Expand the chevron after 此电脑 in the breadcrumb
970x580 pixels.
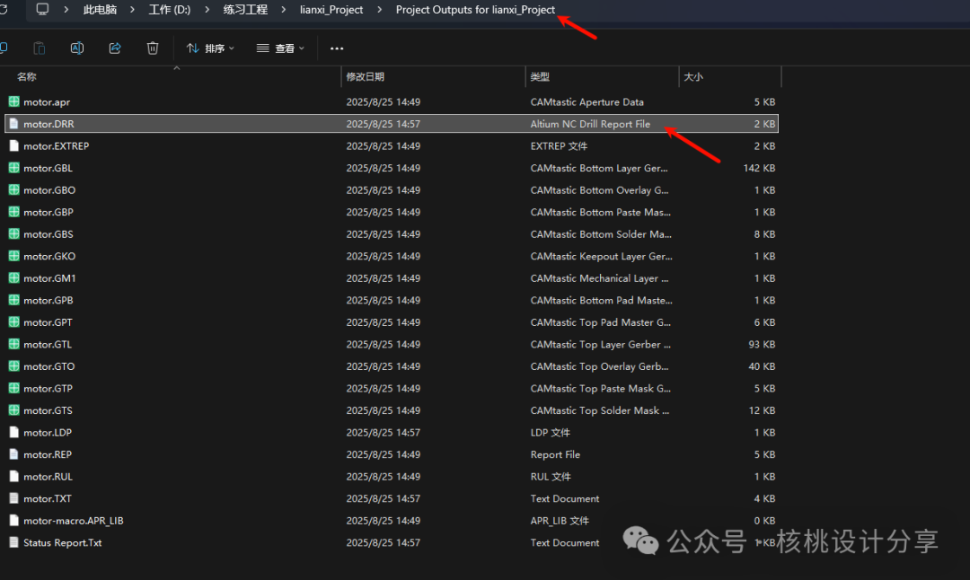(131, 10)
